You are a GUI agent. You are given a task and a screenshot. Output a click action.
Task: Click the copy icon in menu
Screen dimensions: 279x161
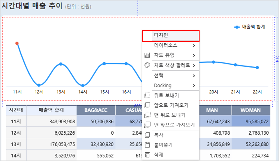pos(147,135)
